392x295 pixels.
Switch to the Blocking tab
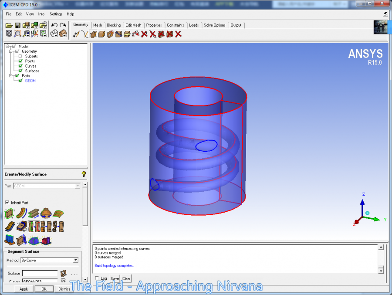[114, 25]
